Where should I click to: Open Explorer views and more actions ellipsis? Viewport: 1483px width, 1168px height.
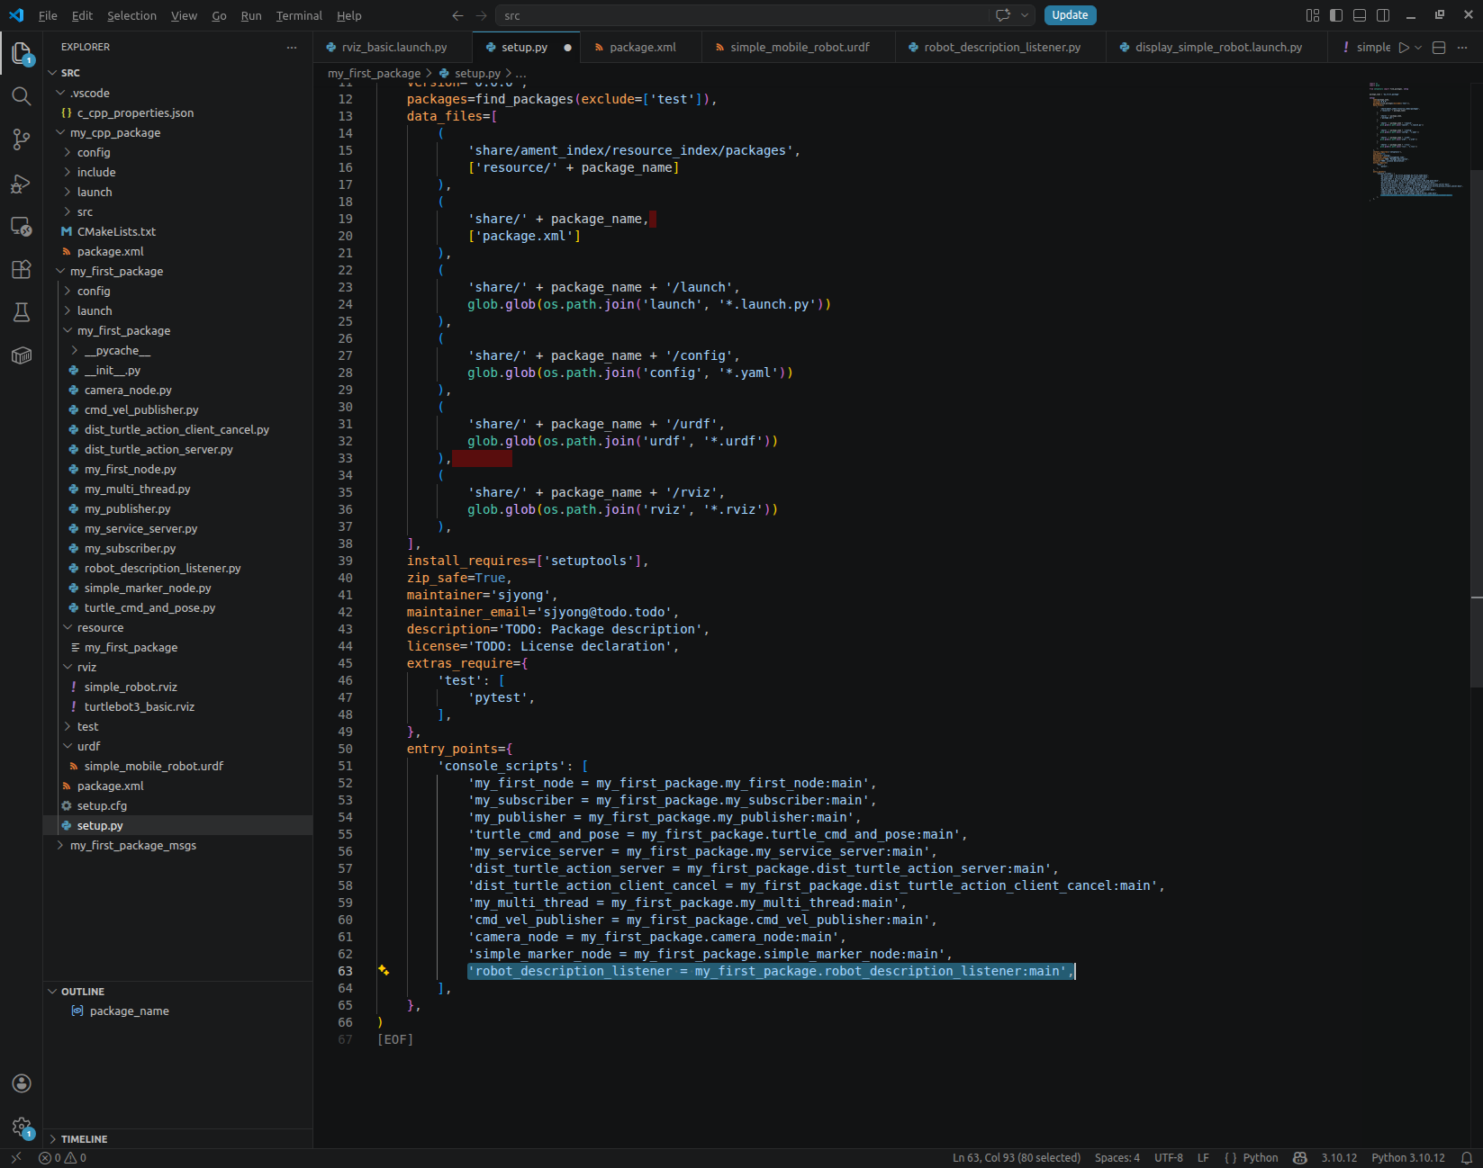[291, 47]
